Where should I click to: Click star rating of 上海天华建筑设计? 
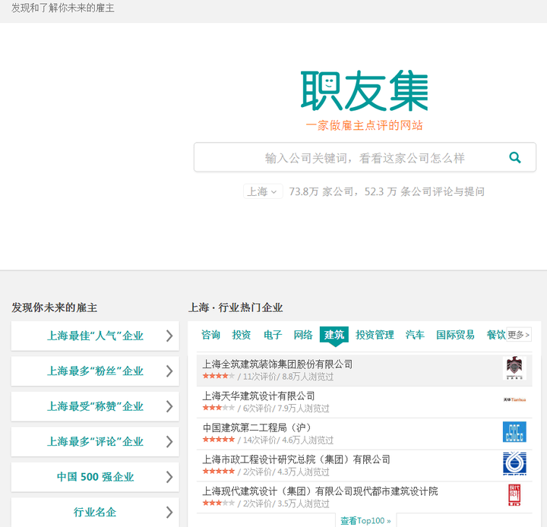point(218,407)
